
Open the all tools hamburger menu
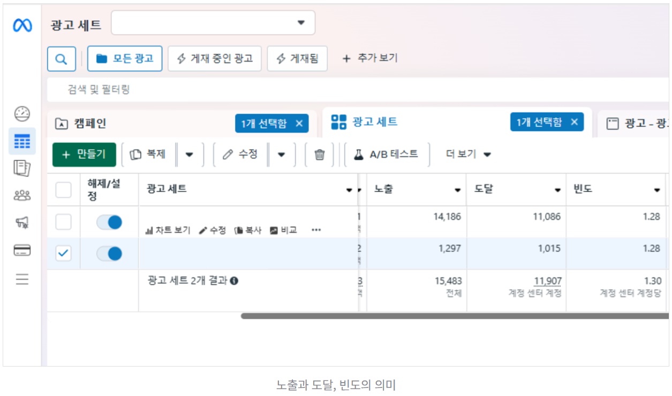click(22, 279)
